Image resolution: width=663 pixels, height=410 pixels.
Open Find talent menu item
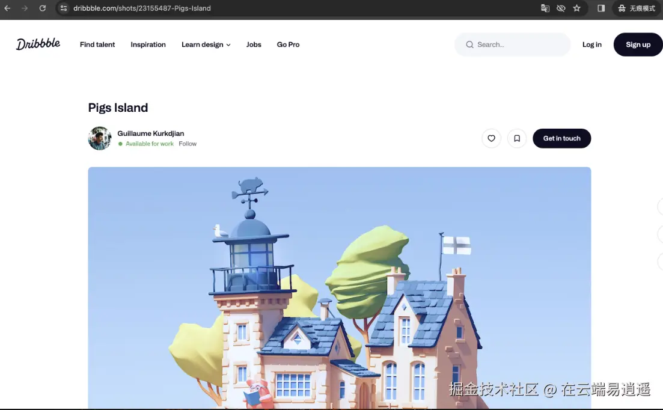point(97,44)
